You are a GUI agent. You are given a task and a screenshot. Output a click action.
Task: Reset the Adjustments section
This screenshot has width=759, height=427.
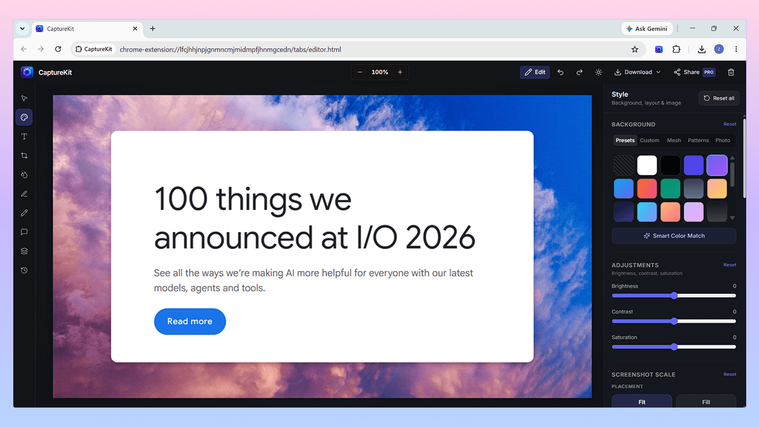730,265
